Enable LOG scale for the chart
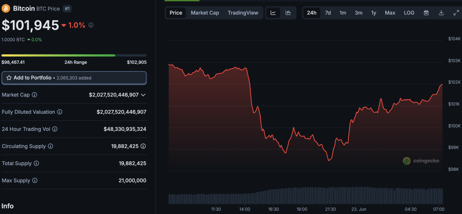The height and width of the screenshot is (214, 462). (x=409, y=13)
